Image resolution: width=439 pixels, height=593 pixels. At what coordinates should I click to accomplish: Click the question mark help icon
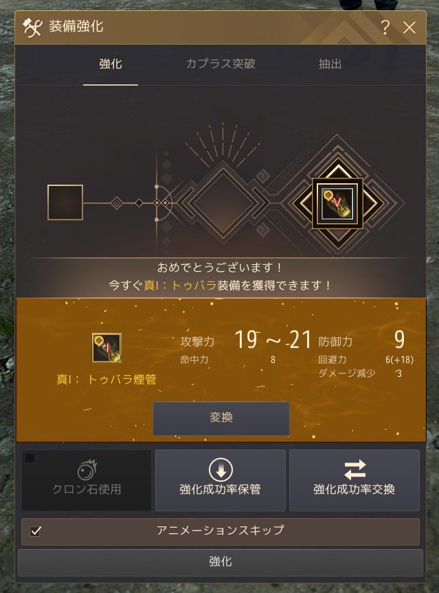[x=385, y=27]
